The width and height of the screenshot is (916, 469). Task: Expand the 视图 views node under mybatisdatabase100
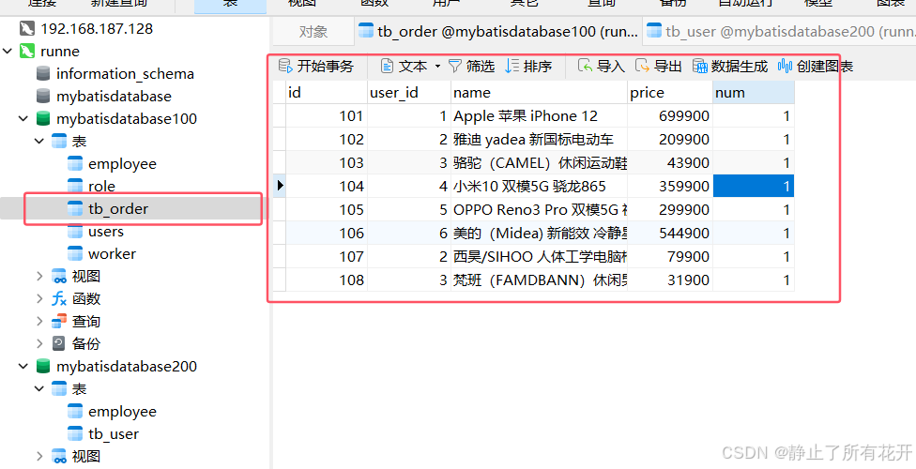click(39, 277)
